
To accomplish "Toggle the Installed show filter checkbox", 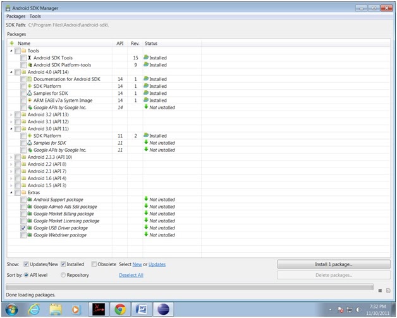I will (x=63, y=264).
